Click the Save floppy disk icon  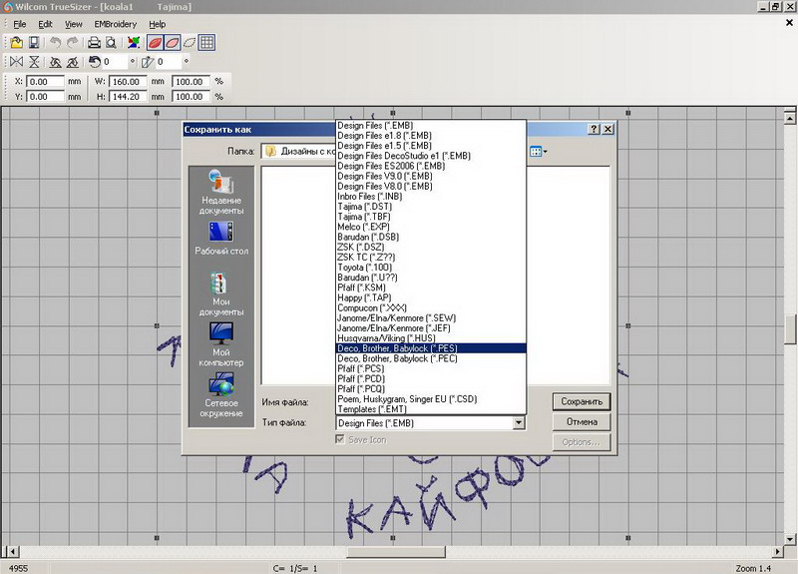(x=34, y=43)
